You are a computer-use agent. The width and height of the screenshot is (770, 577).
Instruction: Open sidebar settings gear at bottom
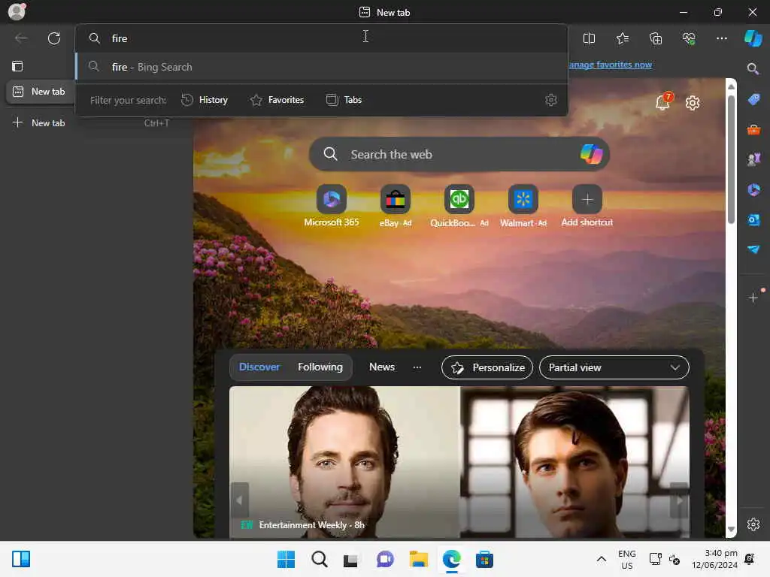(x=753, y=524)
